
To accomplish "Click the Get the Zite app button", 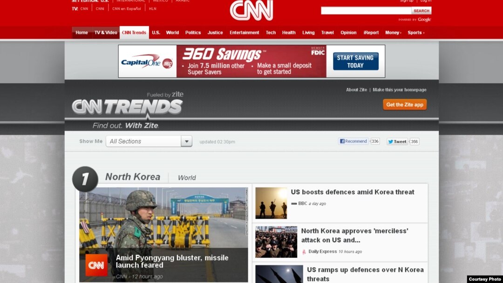I will 405,104.
